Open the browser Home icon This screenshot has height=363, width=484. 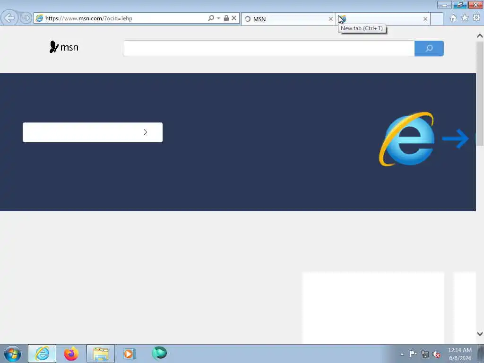point(453,18)
